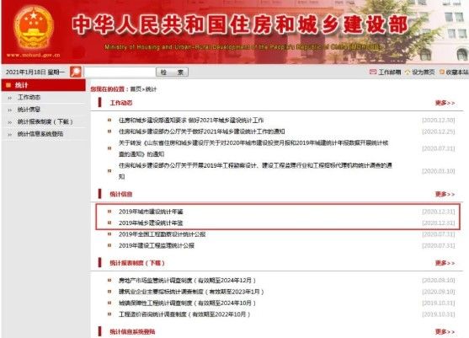Open 2019年城乡建设统计年鉴
The width and height of the screenshot is (469, 338).
point(151,223)
